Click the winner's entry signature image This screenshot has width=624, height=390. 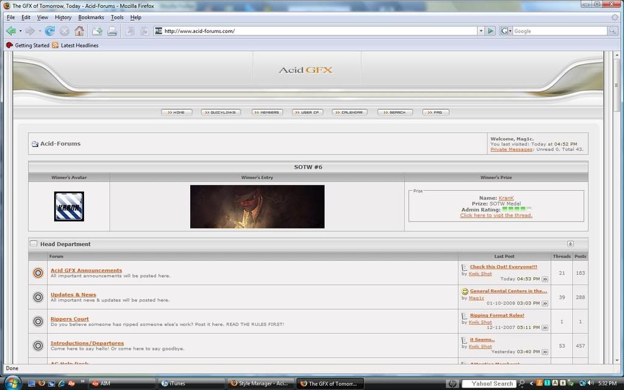coord(257,207)
